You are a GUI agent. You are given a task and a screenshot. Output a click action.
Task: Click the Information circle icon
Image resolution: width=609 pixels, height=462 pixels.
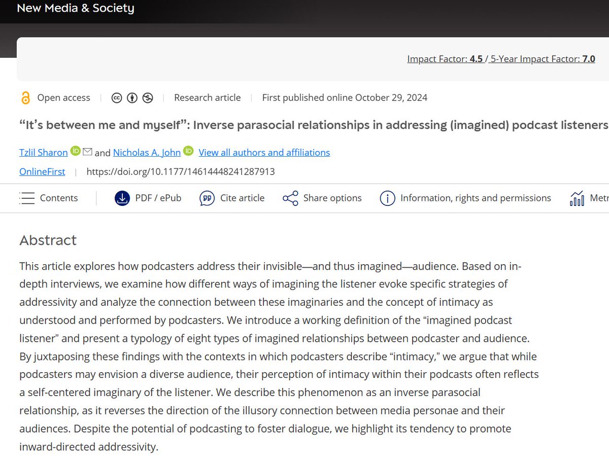[x=387, y=198]
